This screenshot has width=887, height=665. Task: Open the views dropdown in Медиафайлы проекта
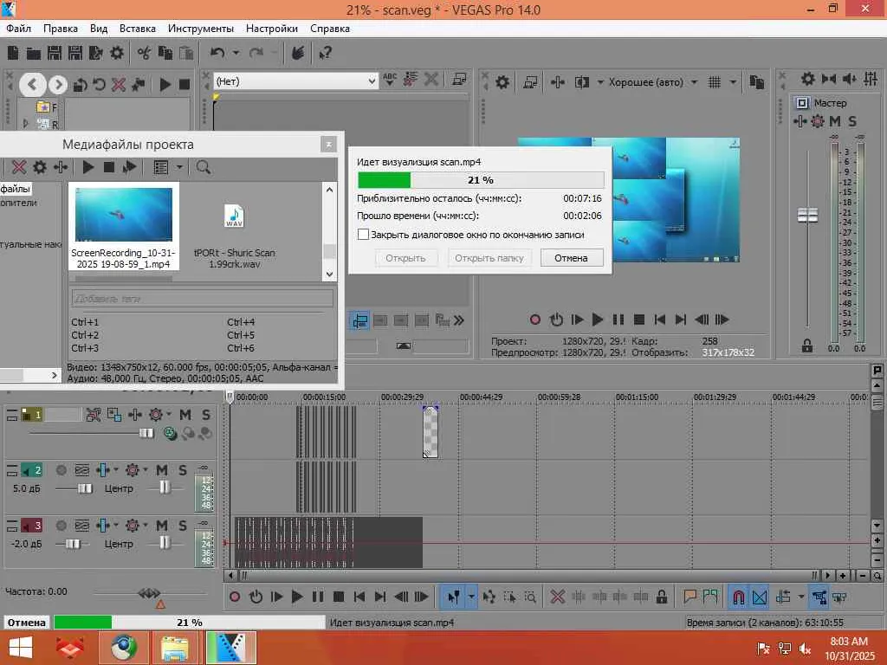[179, 167]
